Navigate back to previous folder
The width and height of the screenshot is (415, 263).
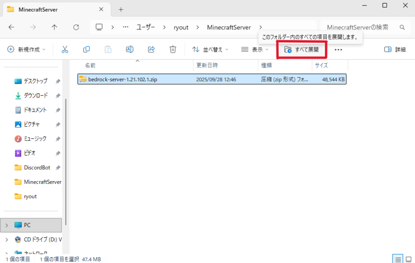pos(11,27)
